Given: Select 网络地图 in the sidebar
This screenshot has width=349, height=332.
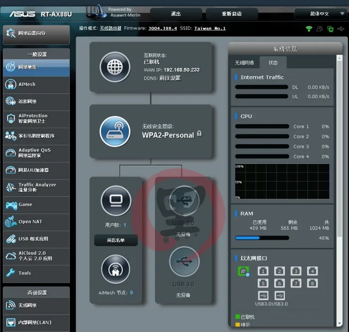Looking at the screenshot, I should [36, 67].
